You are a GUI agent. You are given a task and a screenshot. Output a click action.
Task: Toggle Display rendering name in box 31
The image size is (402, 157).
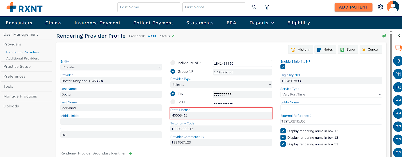click(x=283, y=144)
